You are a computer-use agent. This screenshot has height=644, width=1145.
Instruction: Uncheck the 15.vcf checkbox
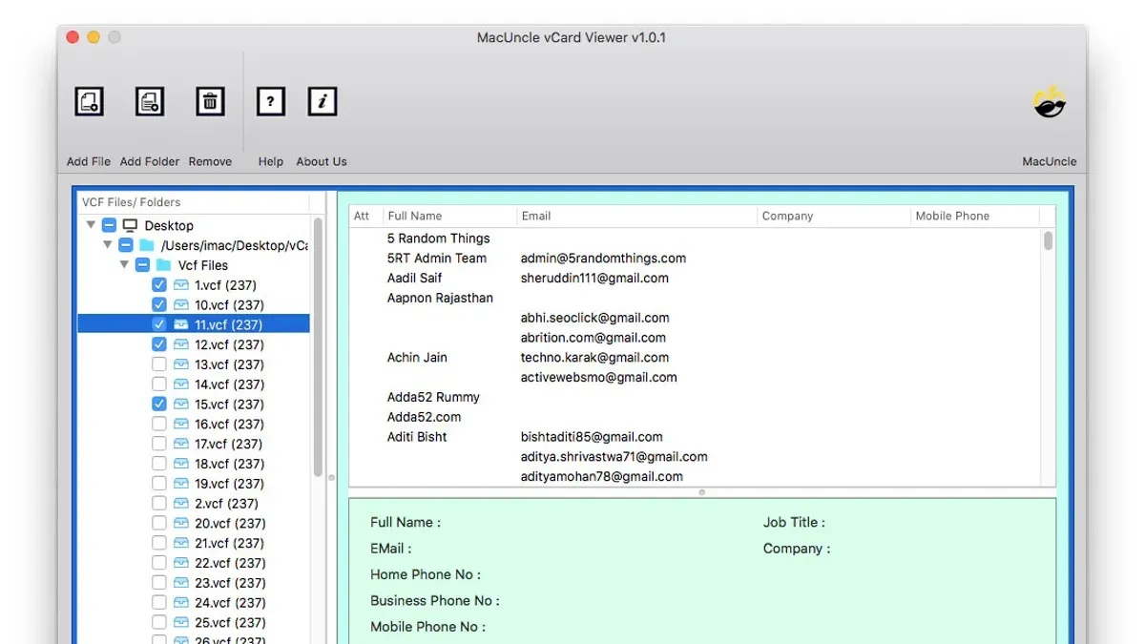[159, 405]
